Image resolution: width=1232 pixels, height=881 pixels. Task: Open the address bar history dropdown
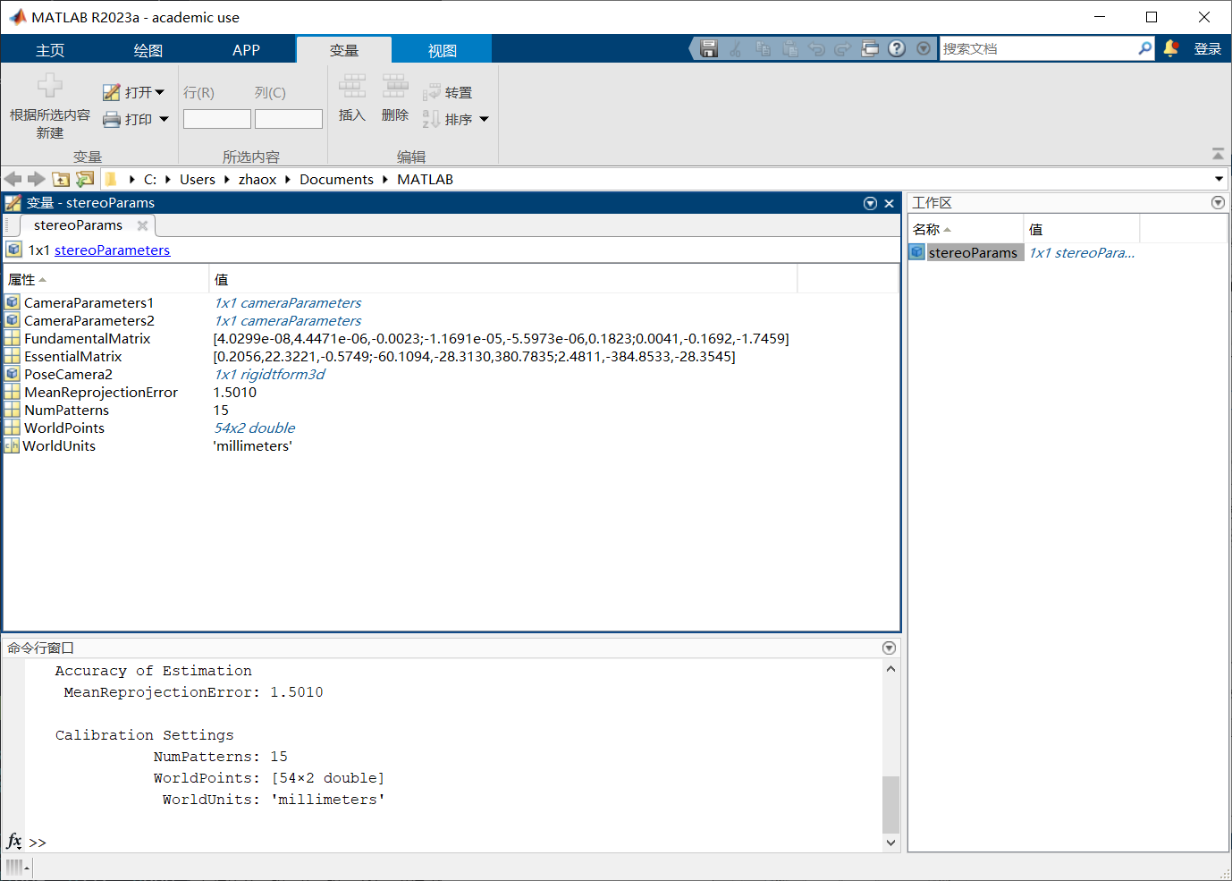[x=1219, y=179]
